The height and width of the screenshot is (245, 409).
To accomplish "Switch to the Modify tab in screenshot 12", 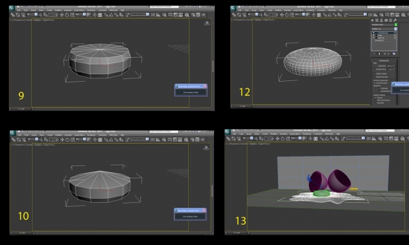I will 377,20.
